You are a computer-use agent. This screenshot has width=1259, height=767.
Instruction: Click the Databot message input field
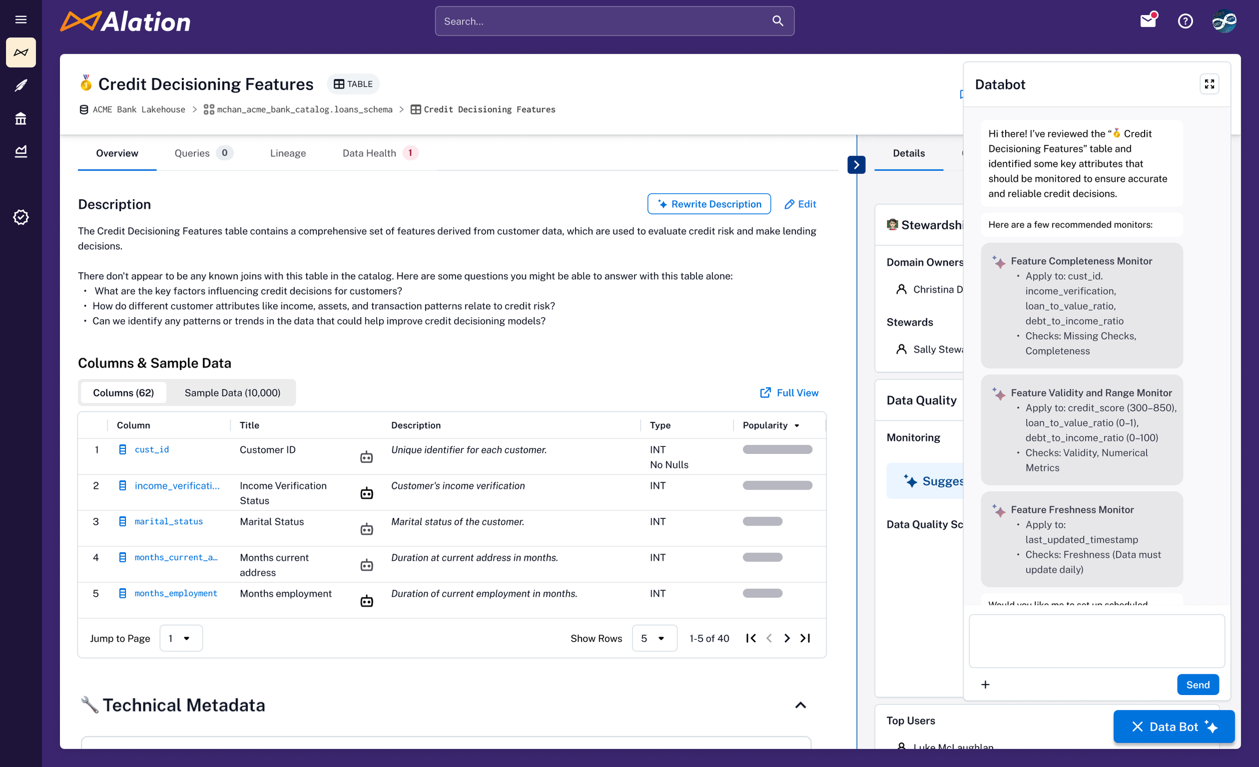1096,641
